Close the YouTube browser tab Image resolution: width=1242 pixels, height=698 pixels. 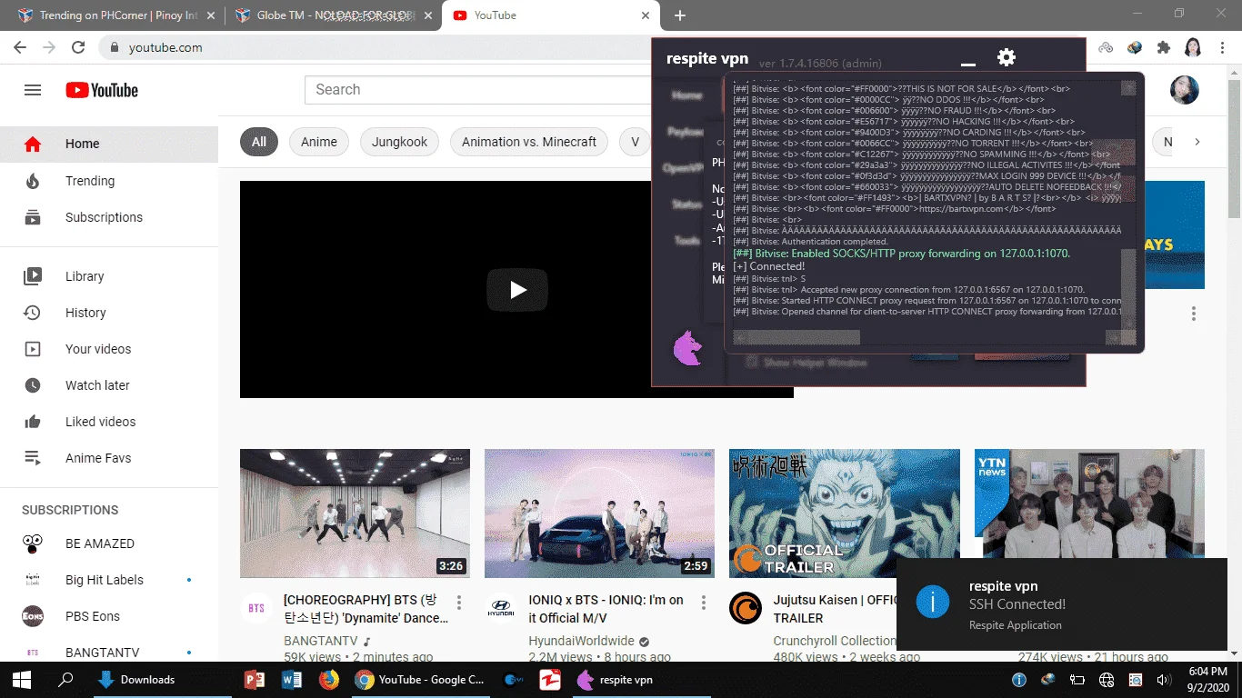[646, 15]
